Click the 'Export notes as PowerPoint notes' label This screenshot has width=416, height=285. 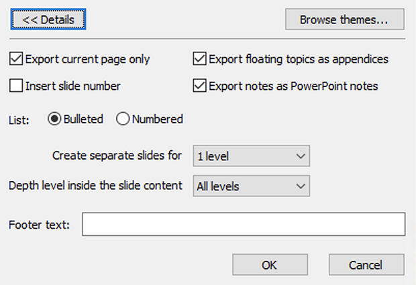tap(293, 86)
